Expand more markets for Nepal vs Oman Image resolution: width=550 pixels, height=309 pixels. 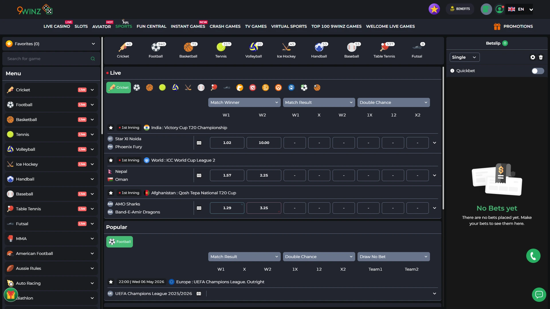pos(435,175)
